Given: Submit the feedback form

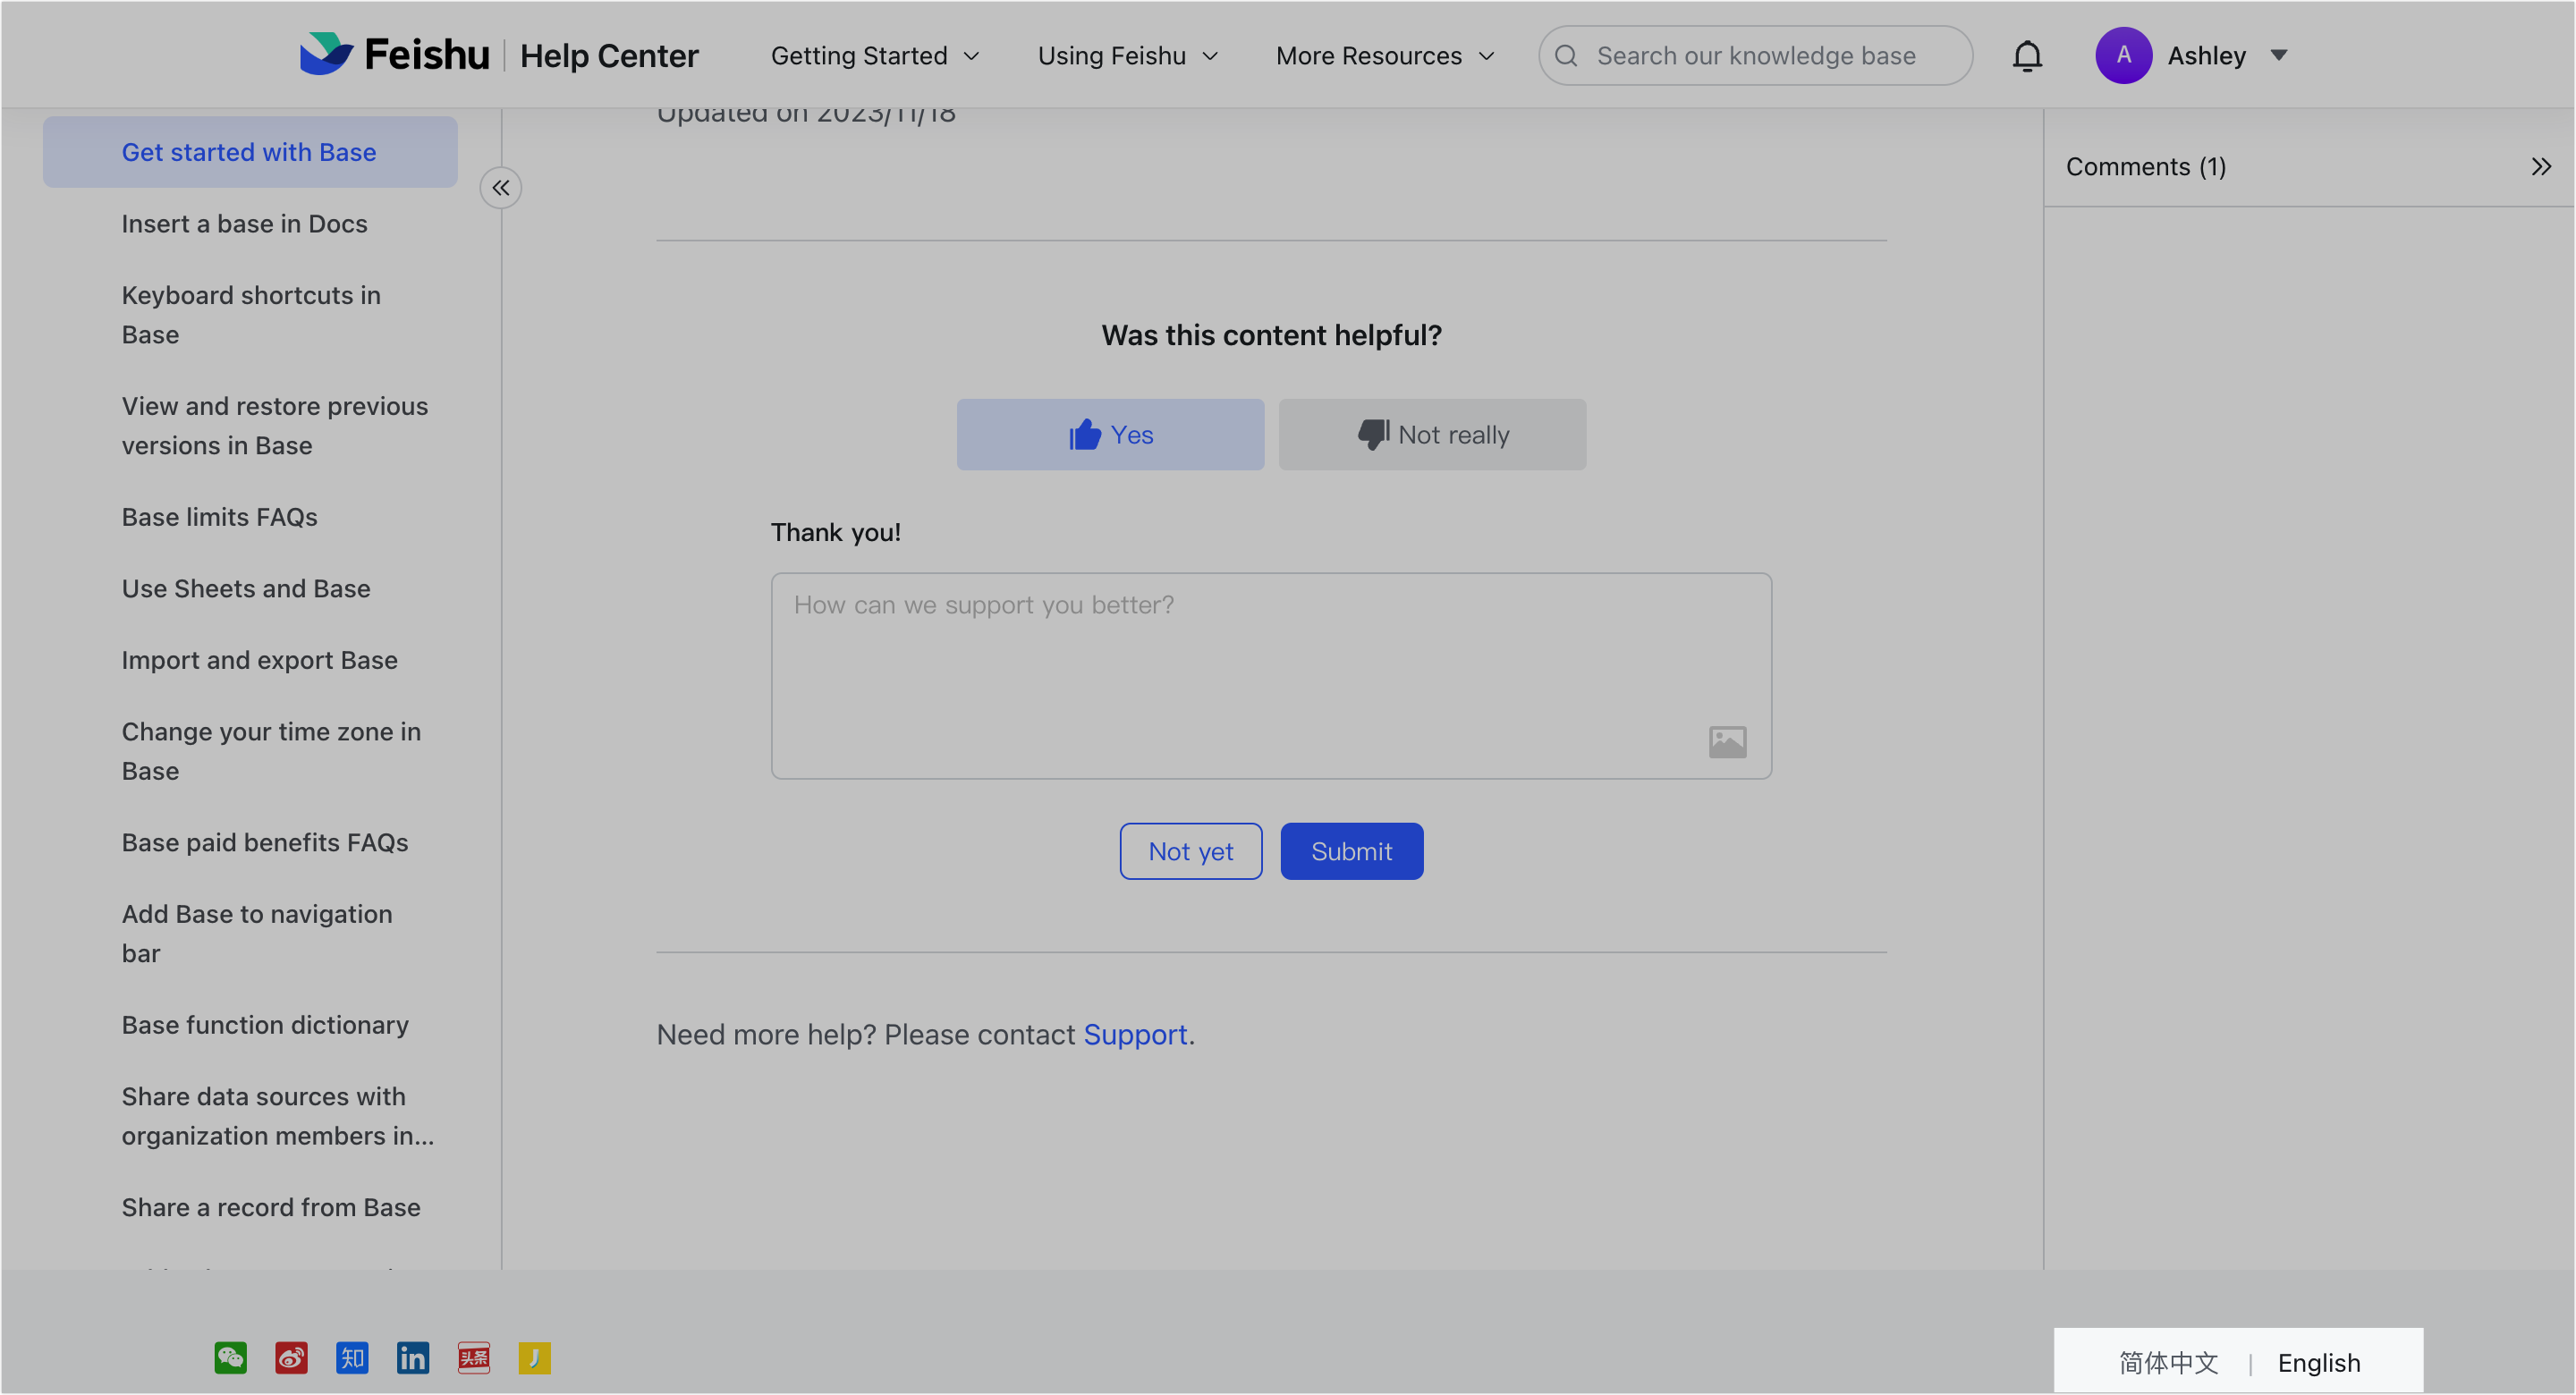Looking at the screenshot, I should 1351,851.
